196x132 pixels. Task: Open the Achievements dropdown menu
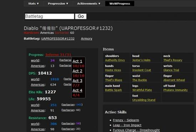click(89, 4)
